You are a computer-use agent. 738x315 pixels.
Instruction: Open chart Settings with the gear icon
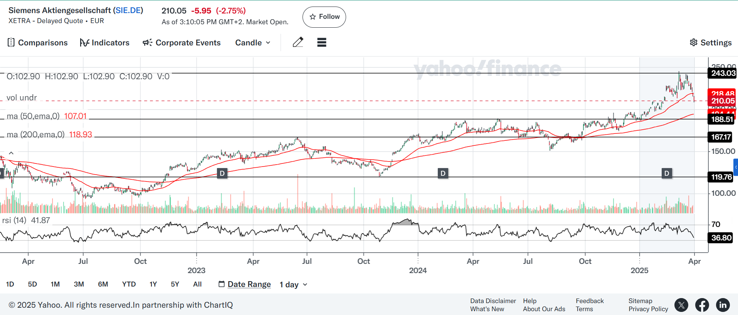[711, 43]
